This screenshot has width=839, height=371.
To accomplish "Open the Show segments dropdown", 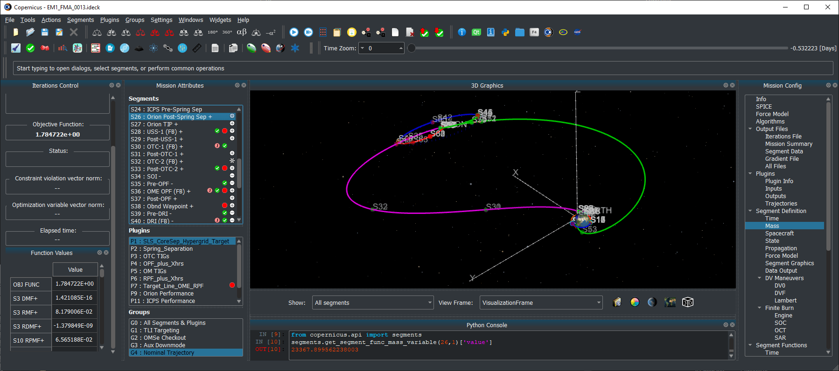I will 373,303.
